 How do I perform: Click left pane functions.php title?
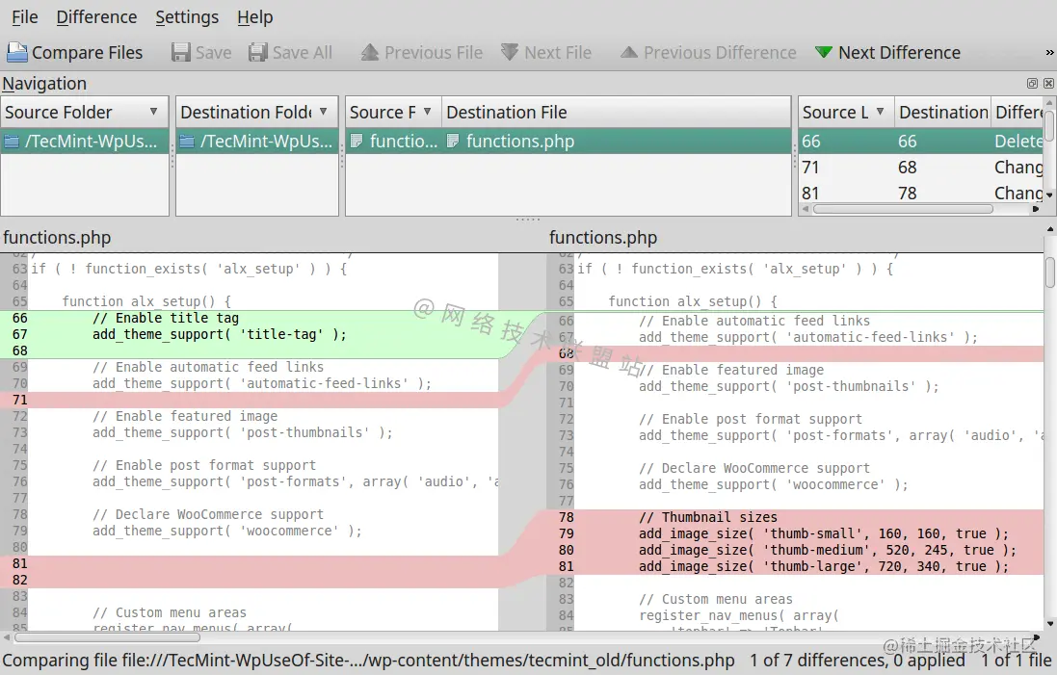tap(57, 238)
